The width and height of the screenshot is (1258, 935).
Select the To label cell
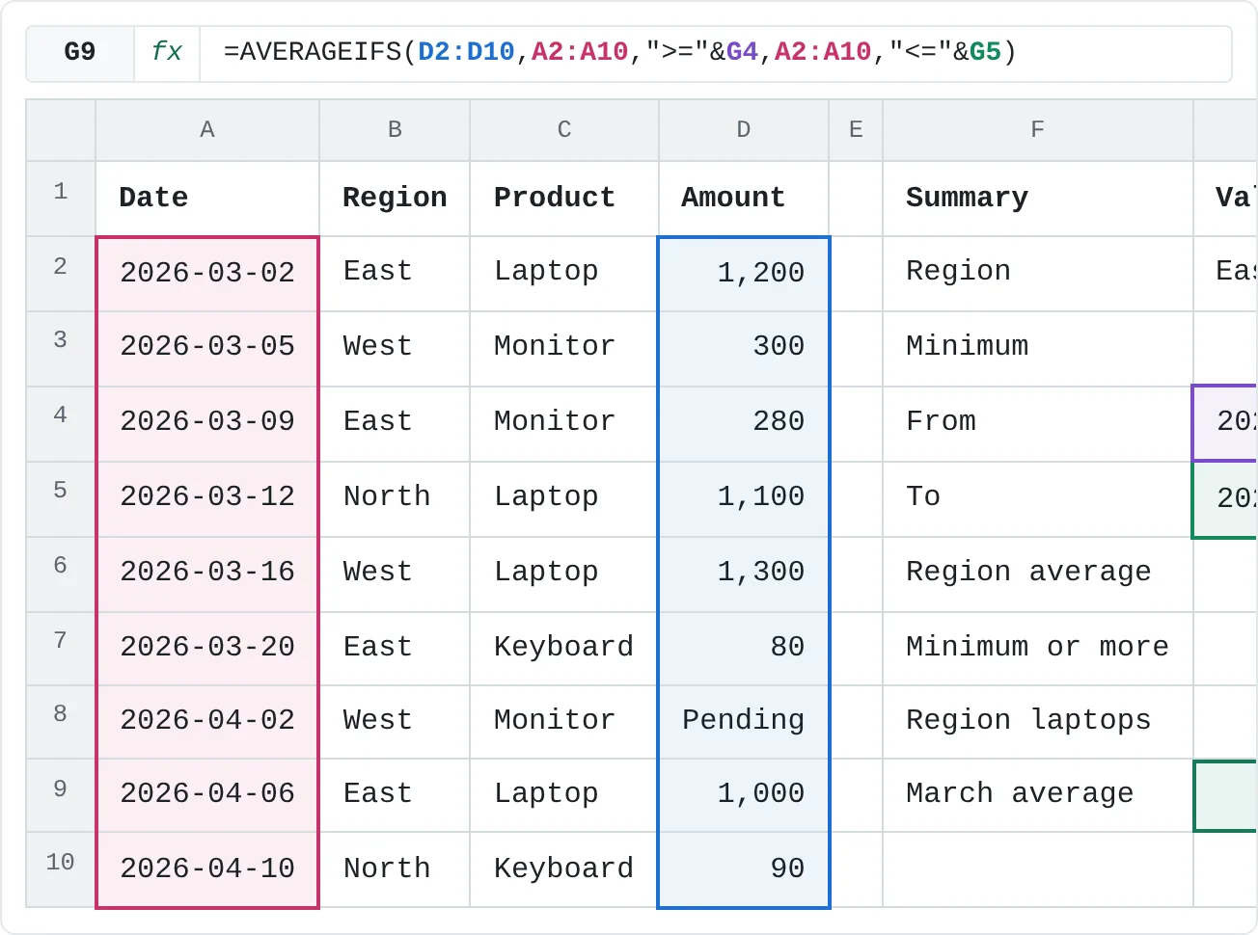point(1038,499)
